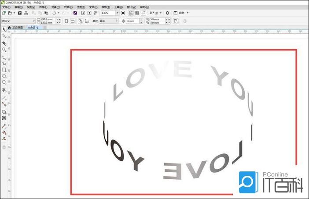
Task: Open the 效果 (Effects) menu
Action: [68, 7]
